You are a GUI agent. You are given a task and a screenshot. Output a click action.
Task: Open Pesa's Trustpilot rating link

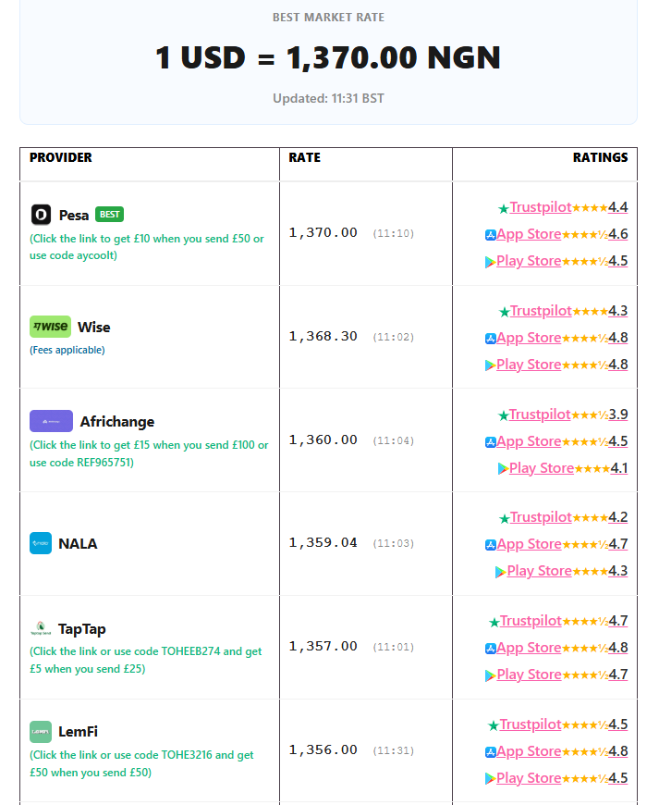coord(540,207)
